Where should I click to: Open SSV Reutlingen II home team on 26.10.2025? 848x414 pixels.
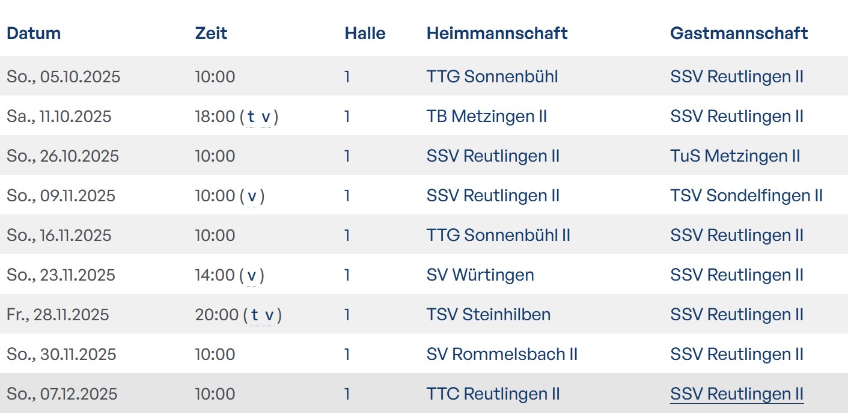tap(493, 156)
